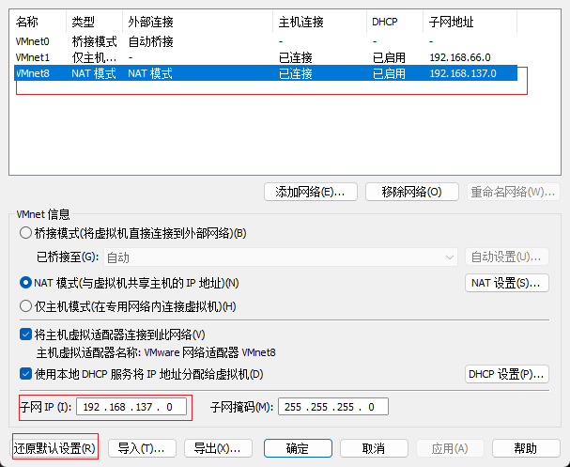Click subnet address 192.168.137.0 cell
Viewport: 570px width, 467px height.
point(463,73)
